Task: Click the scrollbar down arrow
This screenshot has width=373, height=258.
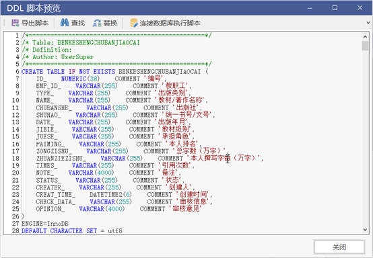Action: point(365,230)
